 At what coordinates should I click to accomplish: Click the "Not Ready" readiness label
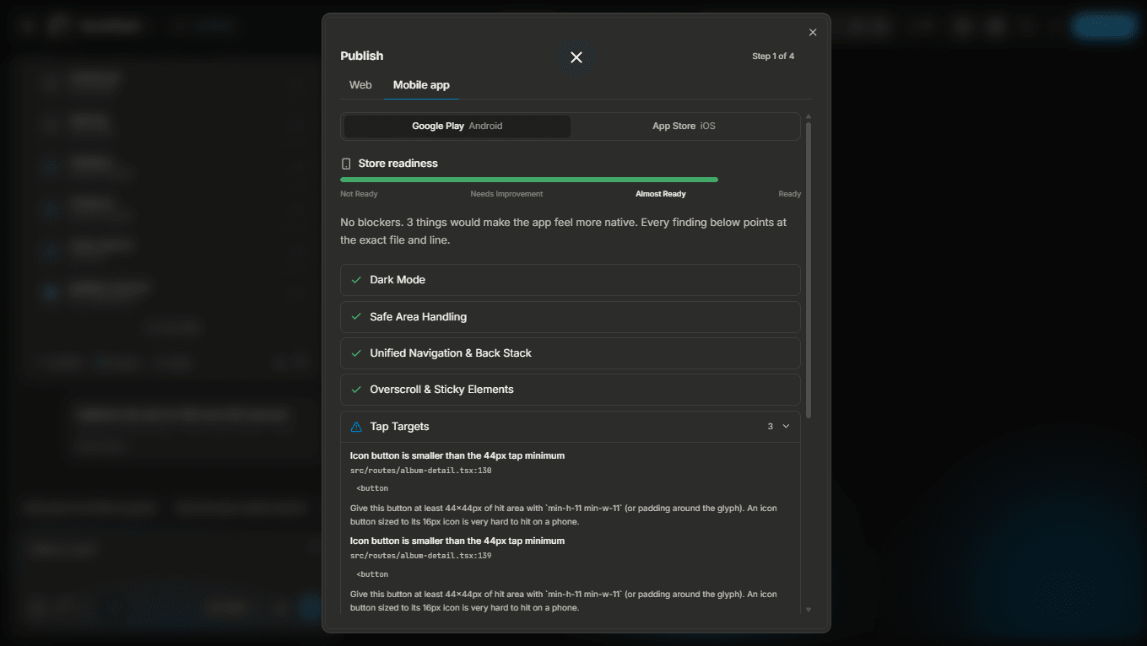click(x=359, y=194)
